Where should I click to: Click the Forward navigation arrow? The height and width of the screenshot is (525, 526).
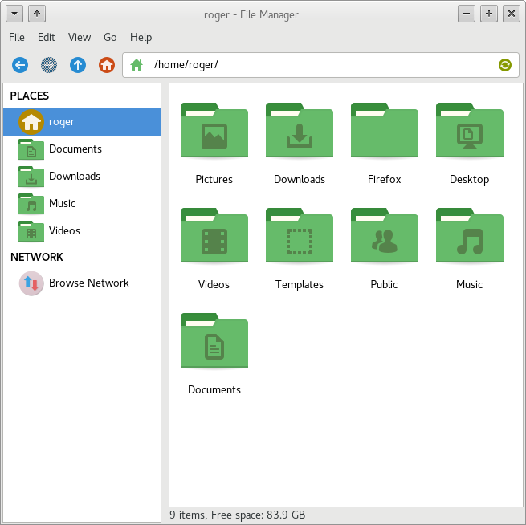click(49, 65)
